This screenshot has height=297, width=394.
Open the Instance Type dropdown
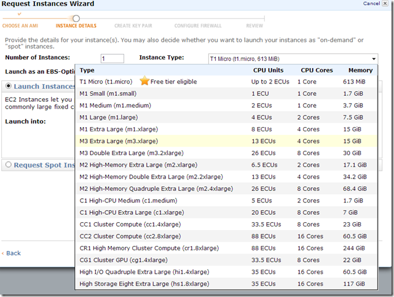coord(293,59)
